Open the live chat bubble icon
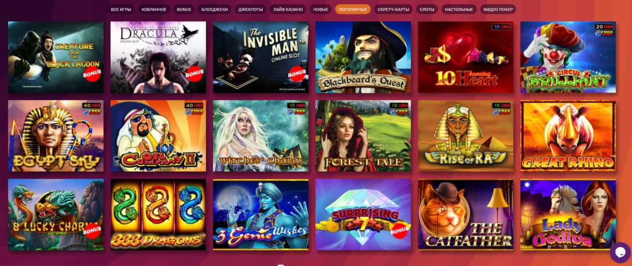The image size is (632, 266). pos(620,252)
